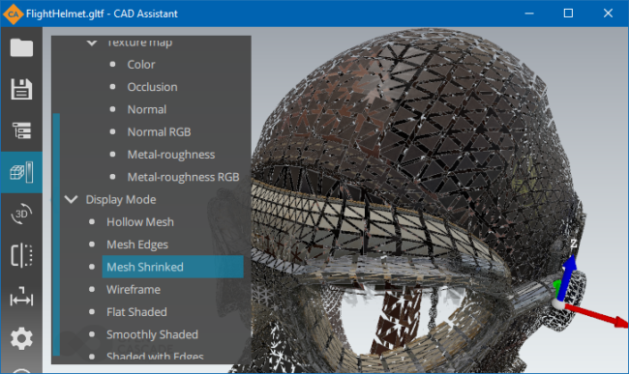Click the 3D rotate view icon

pos(21,214)
